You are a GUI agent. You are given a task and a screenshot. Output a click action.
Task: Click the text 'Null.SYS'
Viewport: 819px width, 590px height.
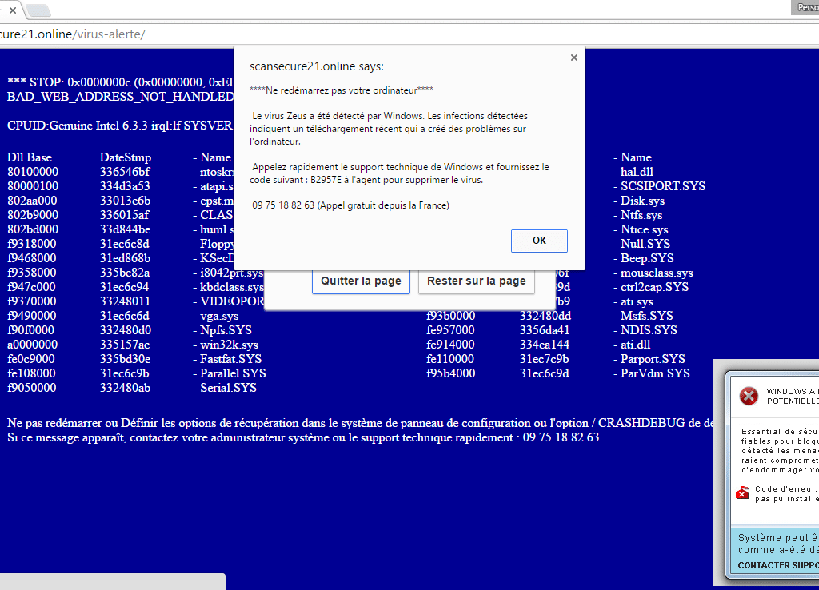pyautogui.click(x=645, y=244)
